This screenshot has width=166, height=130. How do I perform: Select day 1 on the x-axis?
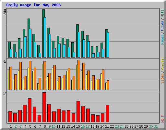pyautogui.click(x=11, y=126)
